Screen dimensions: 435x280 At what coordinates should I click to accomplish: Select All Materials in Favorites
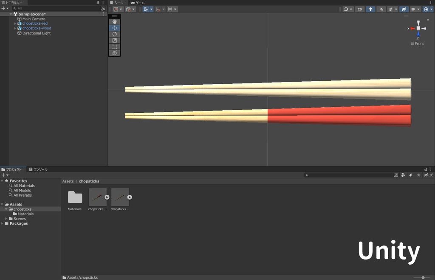pyautogui.click(x=24, y=186)
